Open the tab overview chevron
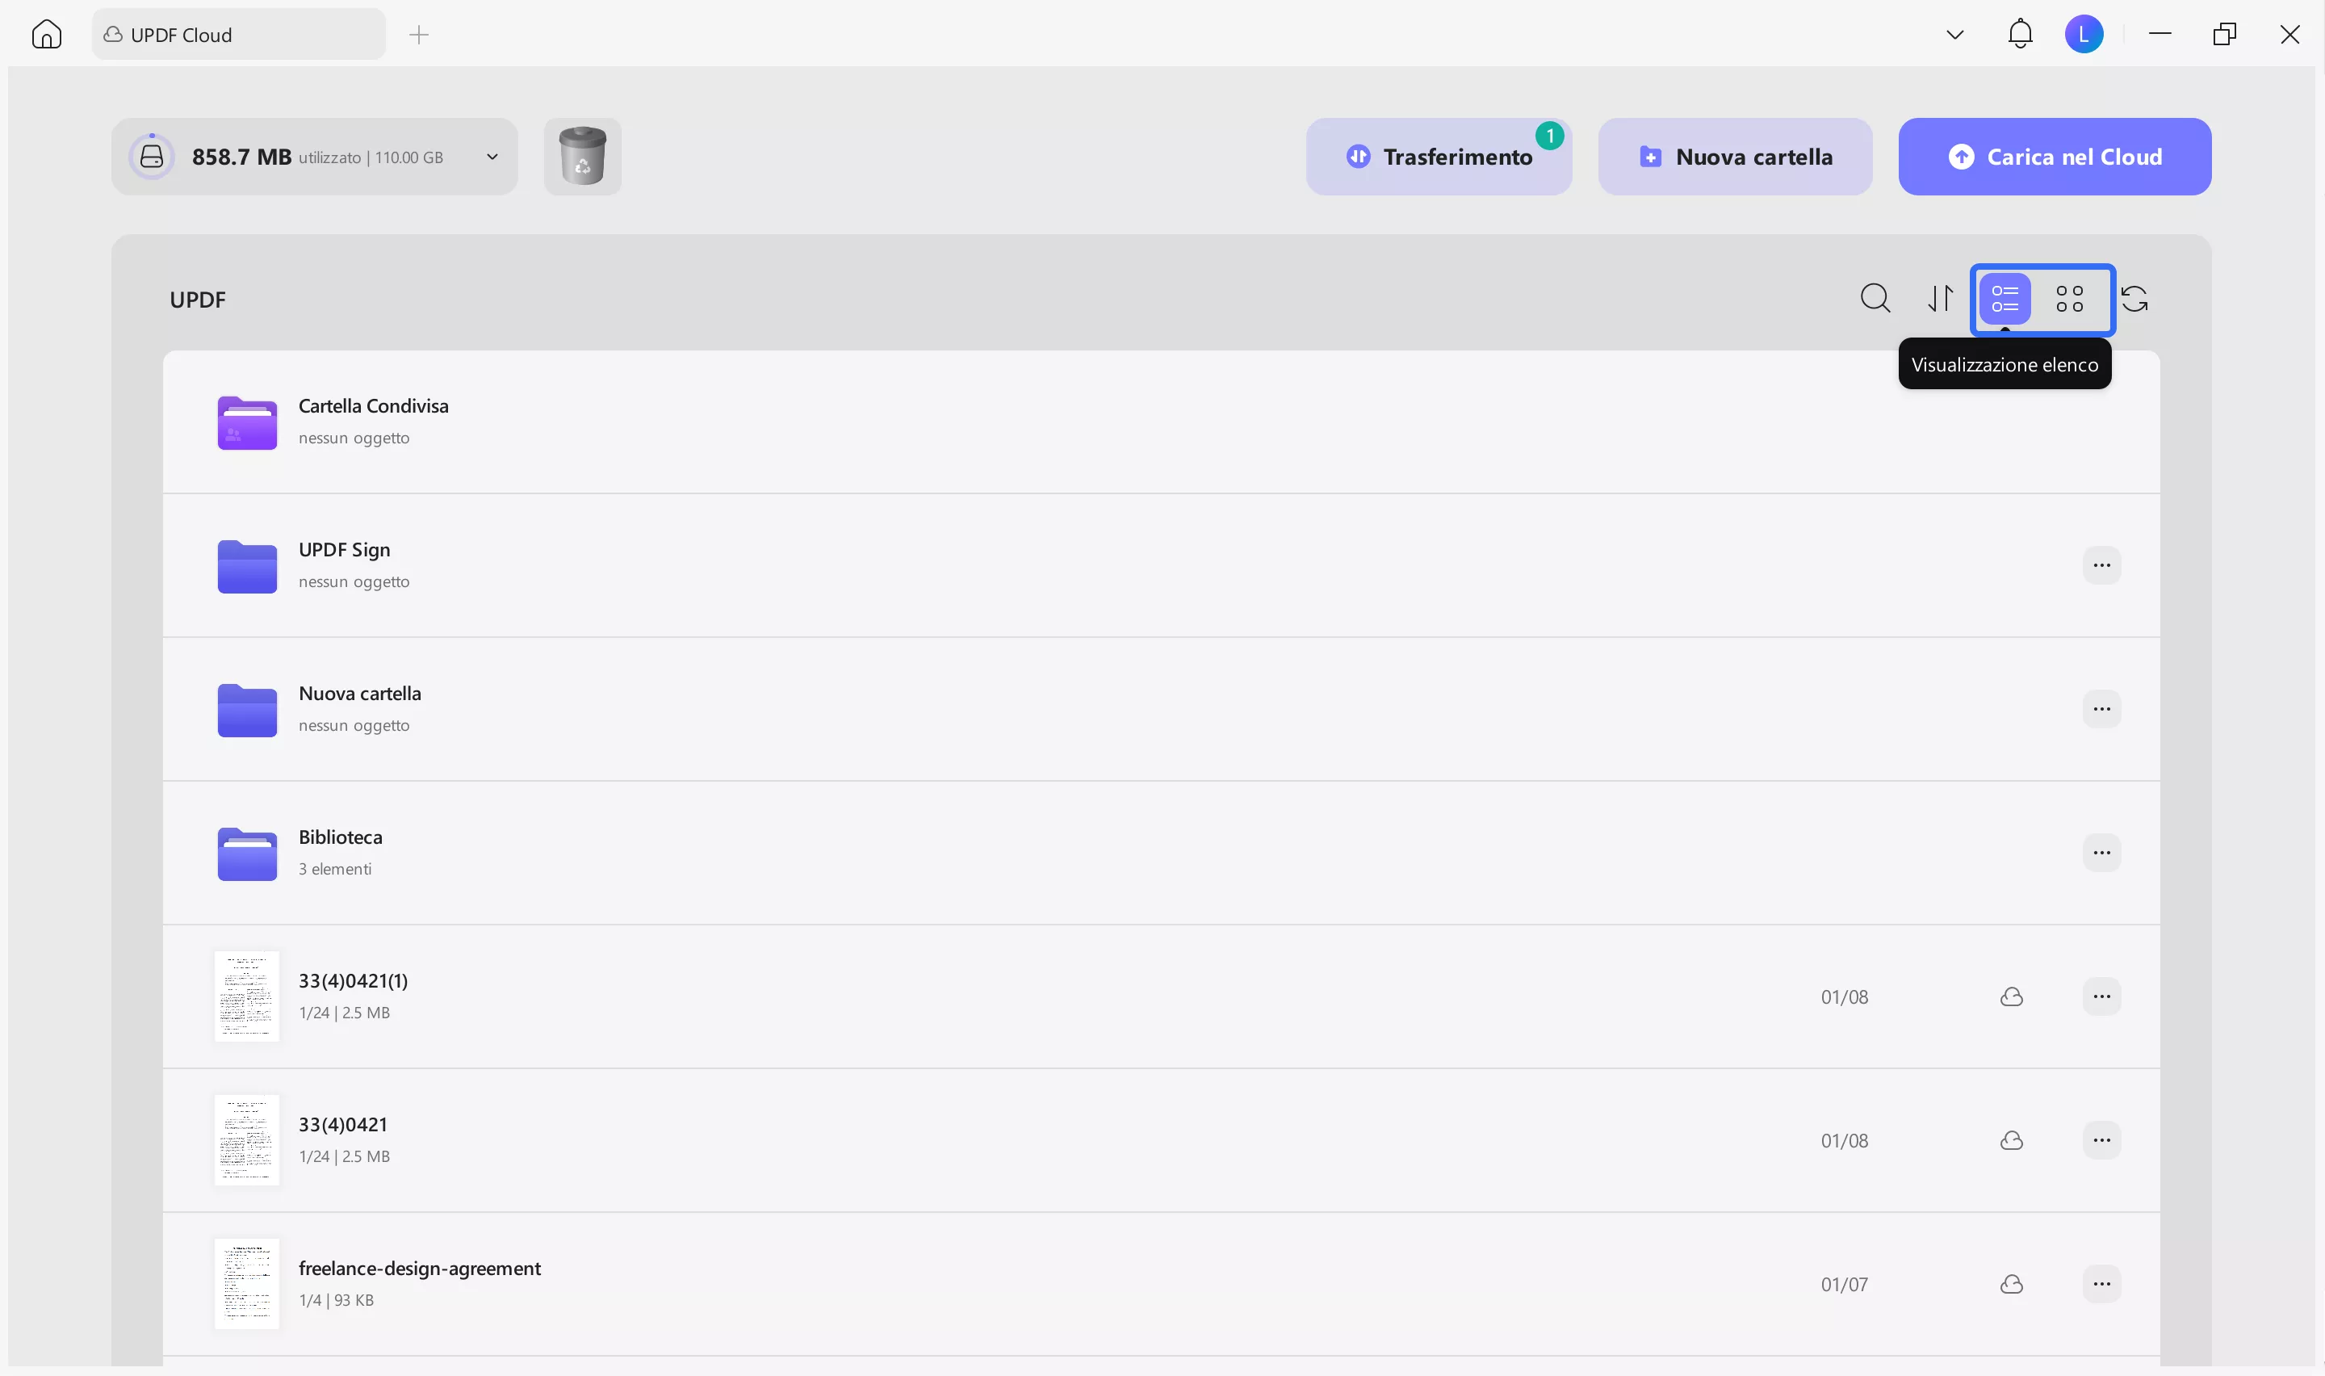This screenshot has height=1376, width=2325. [1954, 33]
